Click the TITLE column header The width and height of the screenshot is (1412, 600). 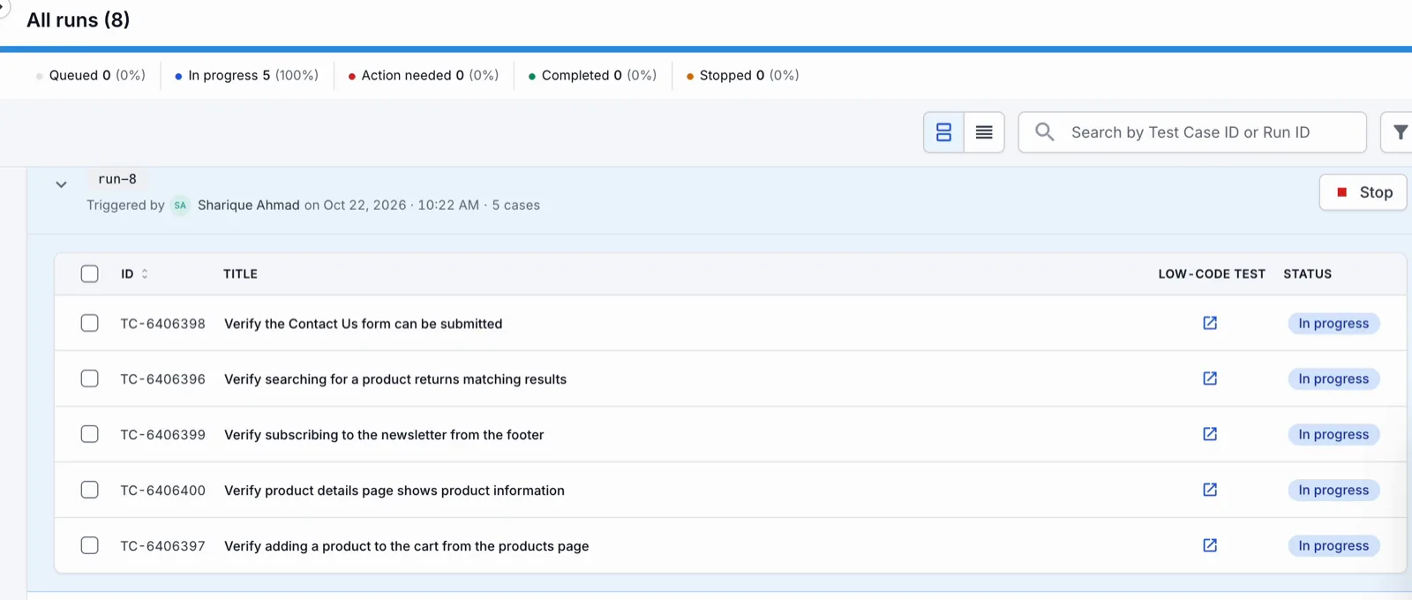(x=240, y=274)
